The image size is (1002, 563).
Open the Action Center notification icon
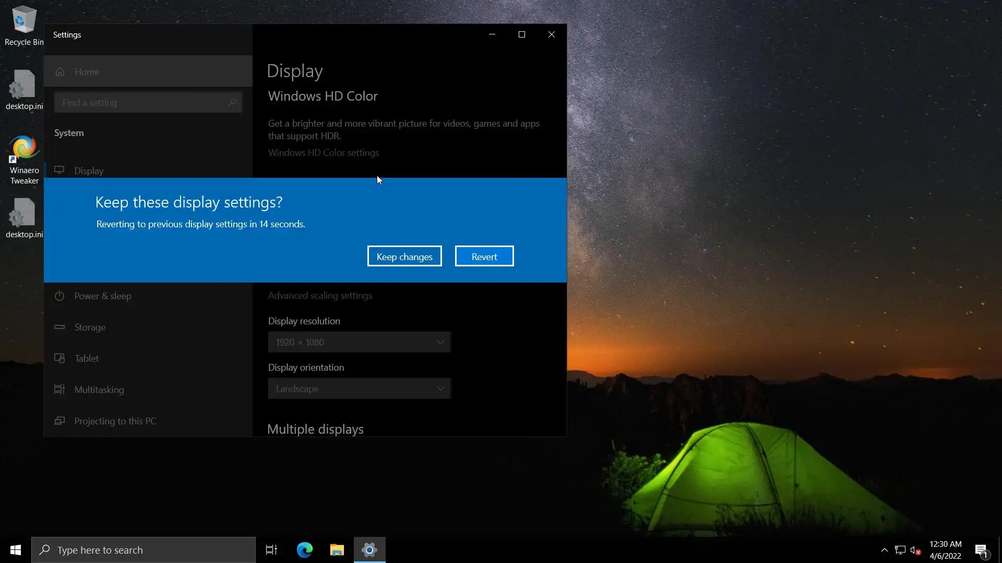tap(981, 550)
